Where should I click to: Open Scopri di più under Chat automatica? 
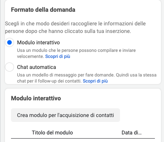95,81
